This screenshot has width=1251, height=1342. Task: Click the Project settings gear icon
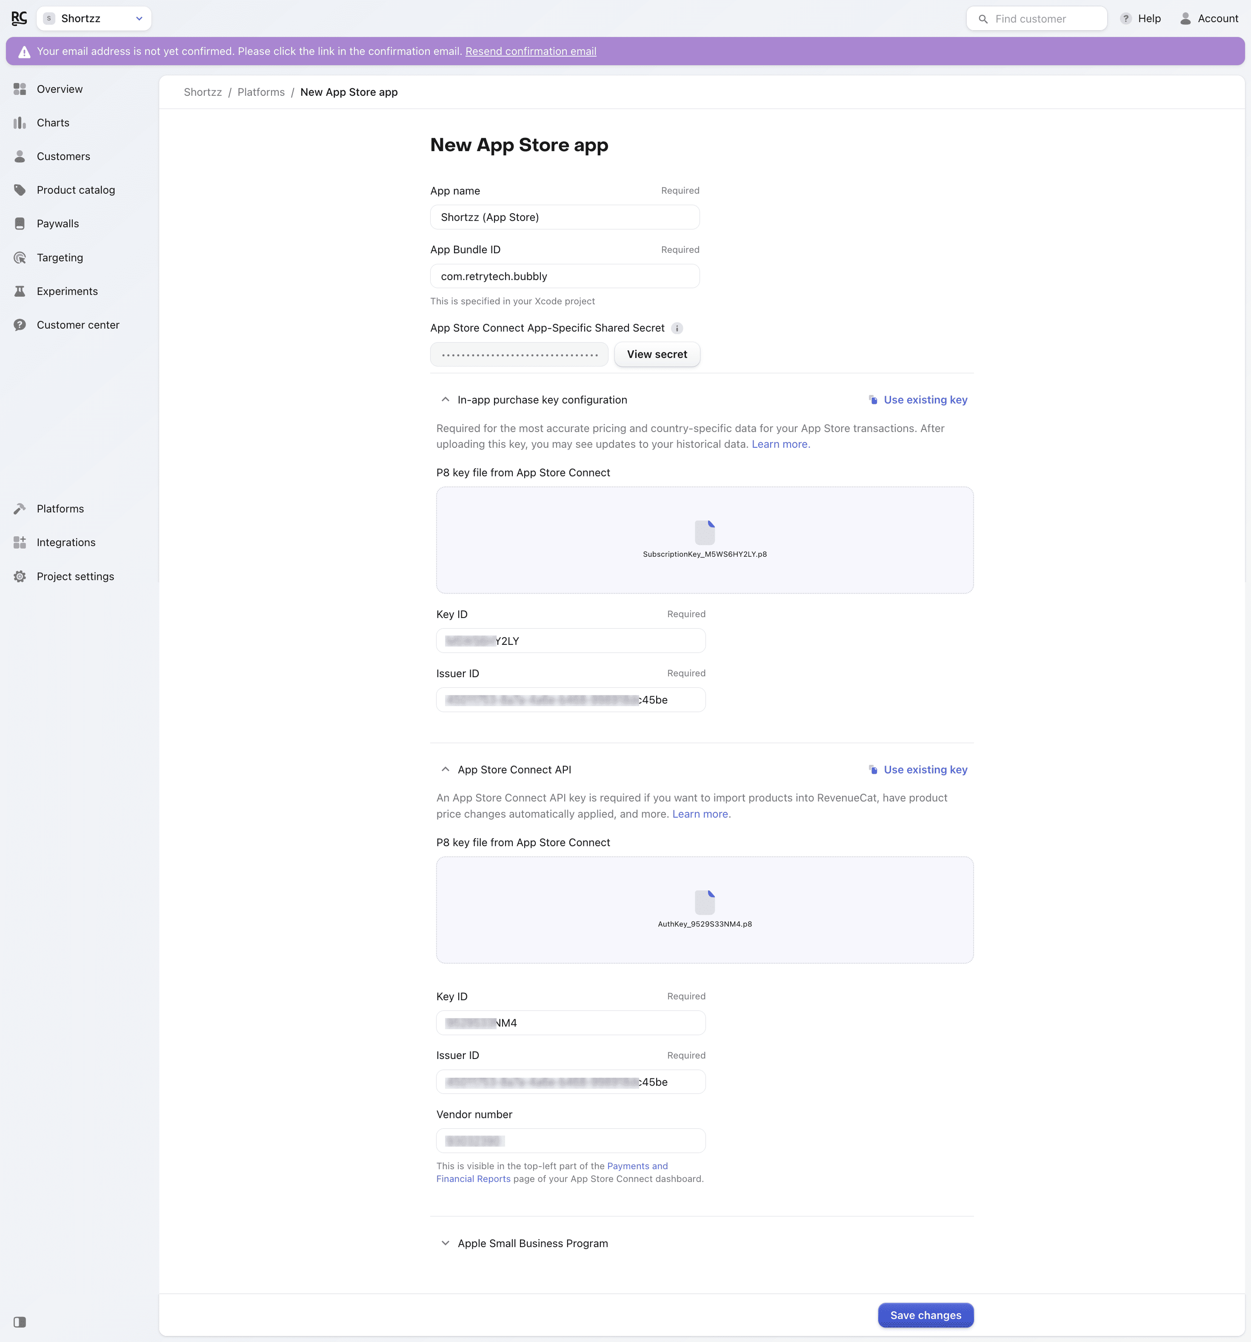20,576
